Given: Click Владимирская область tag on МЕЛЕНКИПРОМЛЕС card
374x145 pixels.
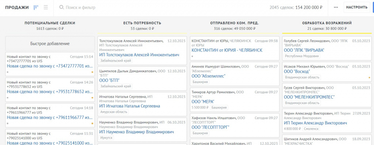Looking at the screenshot, I should point(302,103).
